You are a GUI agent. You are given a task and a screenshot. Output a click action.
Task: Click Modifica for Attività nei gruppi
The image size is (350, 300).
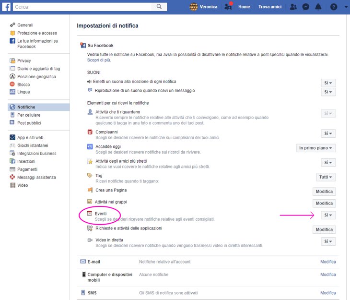point(324,204)
